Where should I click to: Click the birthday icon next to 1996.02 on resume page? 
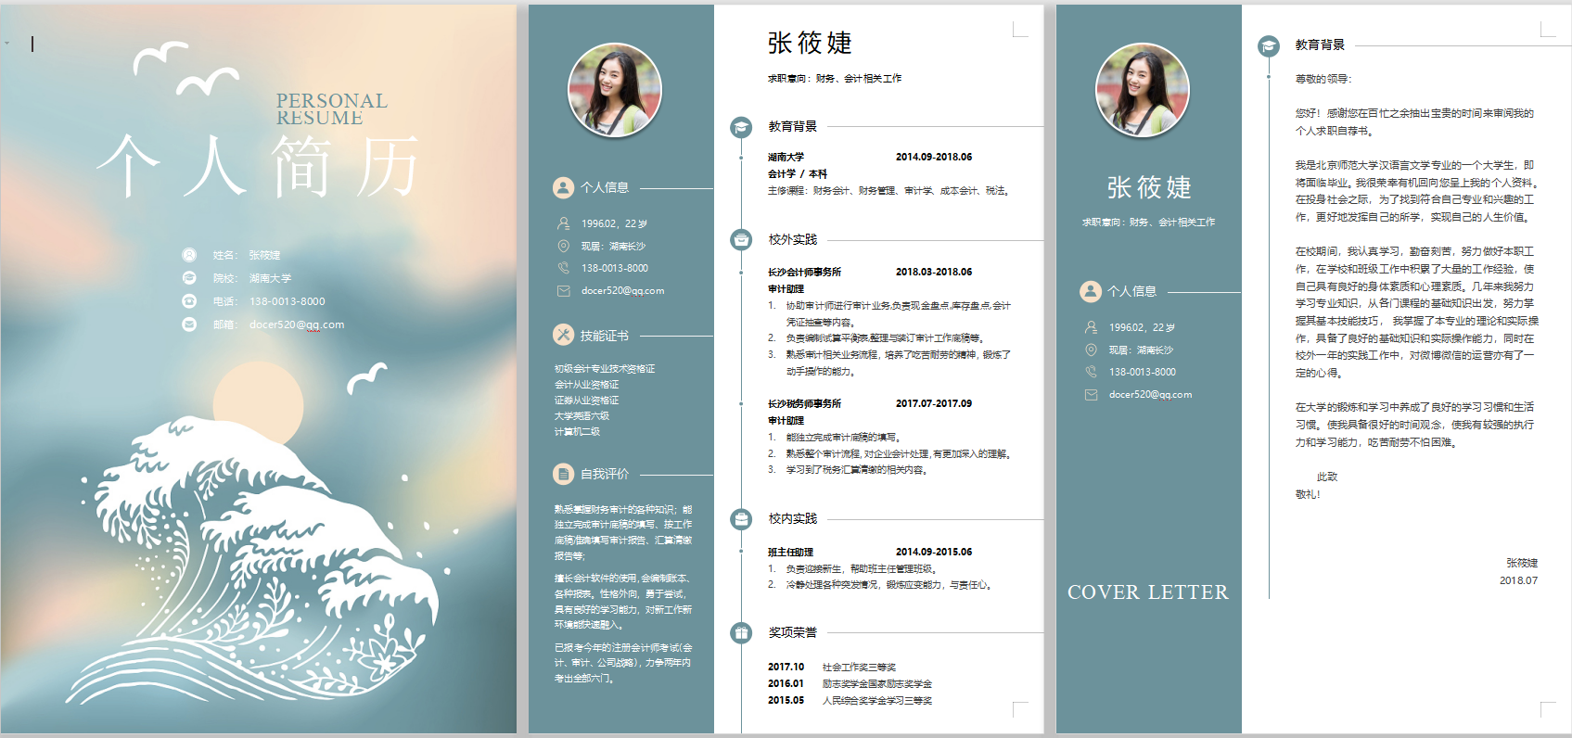(563, 223)
